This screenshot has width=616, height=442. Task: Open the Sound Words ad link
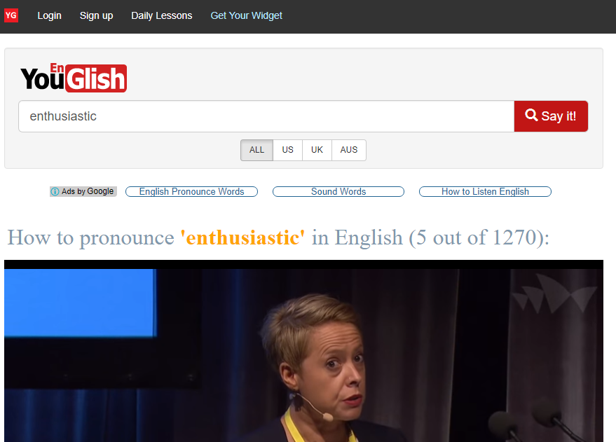(x=338, y=191)
